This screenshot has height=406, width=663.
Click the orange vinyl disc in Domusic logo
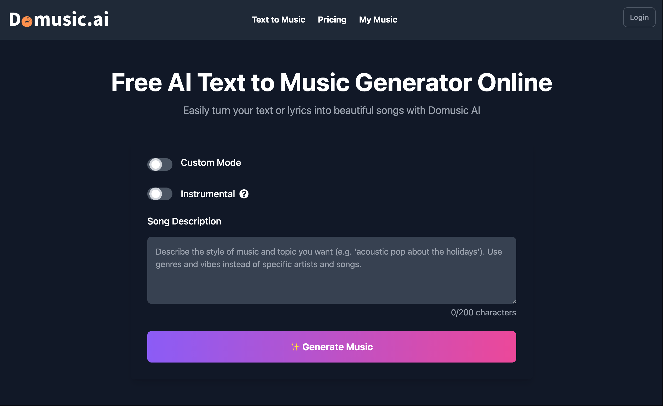(27, 21)
